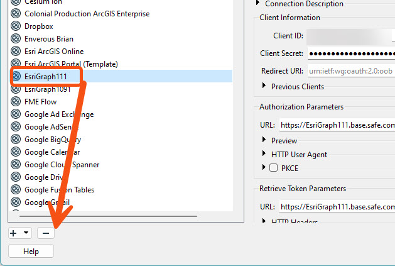Click the Google Fusion Tables icon
395x266 pixels.
click(x=16, y=189)
